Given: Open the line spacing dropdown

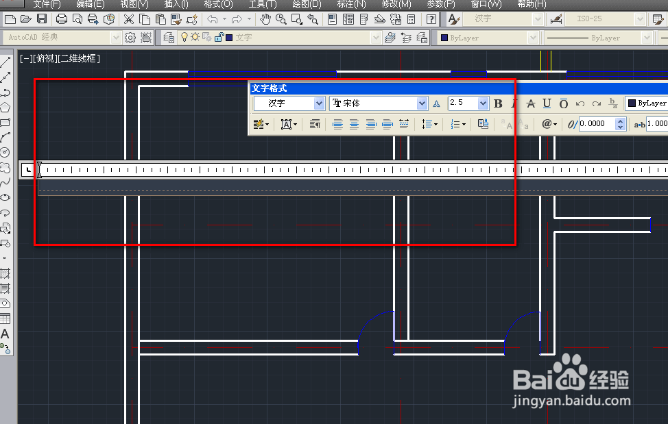Looking at the screenshot, I should (429, 124).
